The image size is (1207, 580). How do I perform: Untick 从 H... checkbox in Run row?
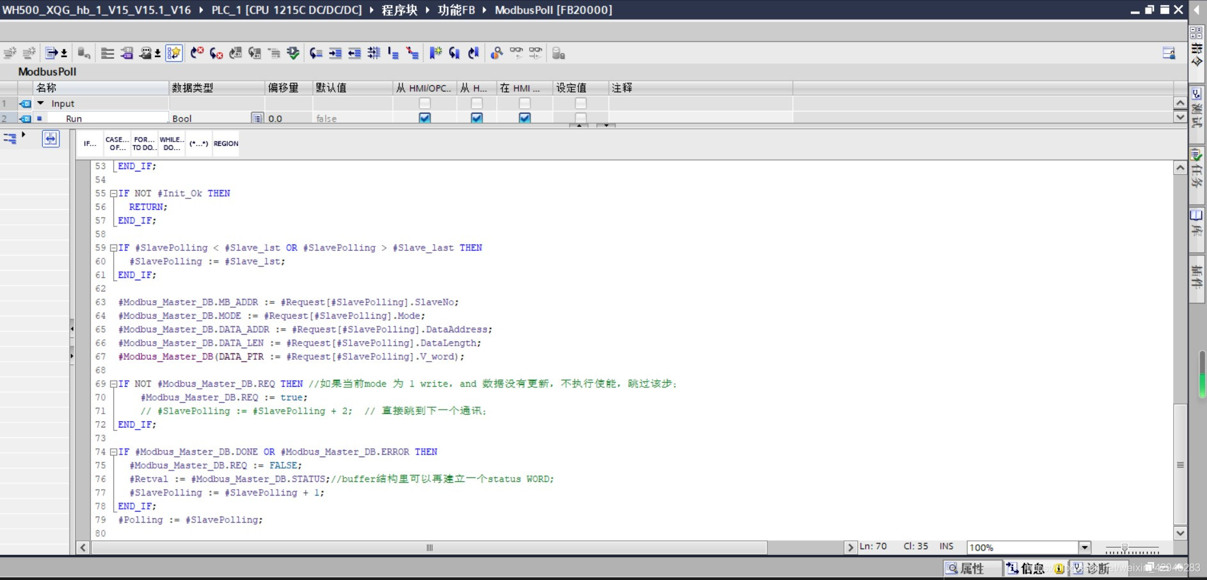(x=476, y=118)
